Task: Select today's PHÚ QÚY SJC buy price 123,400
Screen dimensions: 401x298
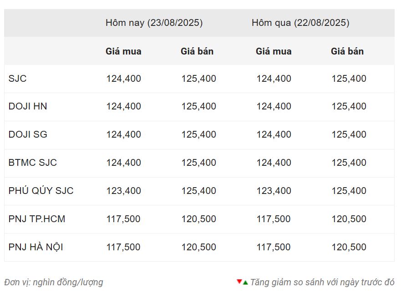Action: (123, 191)
